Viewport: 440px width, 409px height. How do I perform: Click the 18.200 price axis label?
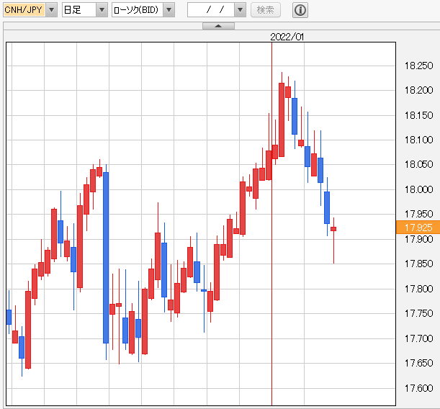pyautogui.click(x=418, y=90)
